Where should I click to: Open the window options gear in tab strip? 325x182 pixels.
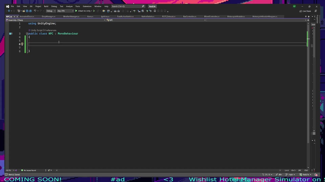point(308,16)
